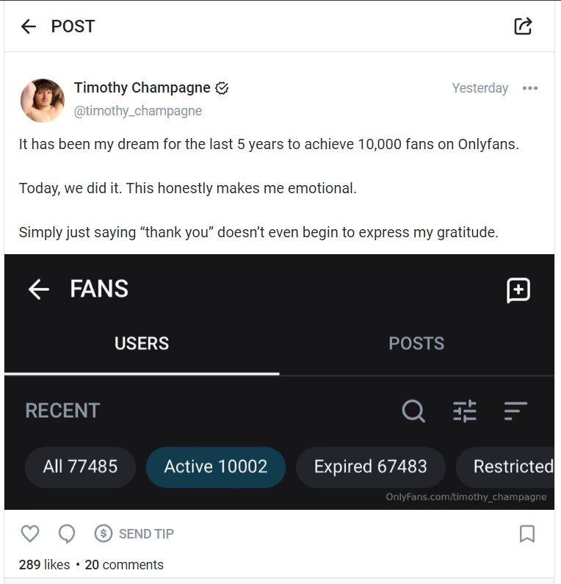Go back using the POST back arrow
Viewport: 561px width, 584px height.
[29, 26]
